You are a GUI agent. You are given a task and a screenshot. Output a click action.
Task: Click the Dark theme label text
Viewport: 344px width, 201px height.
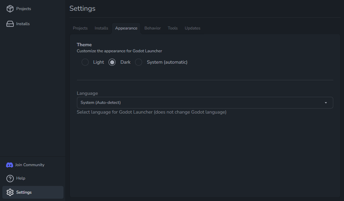click(x=126, y=62)
